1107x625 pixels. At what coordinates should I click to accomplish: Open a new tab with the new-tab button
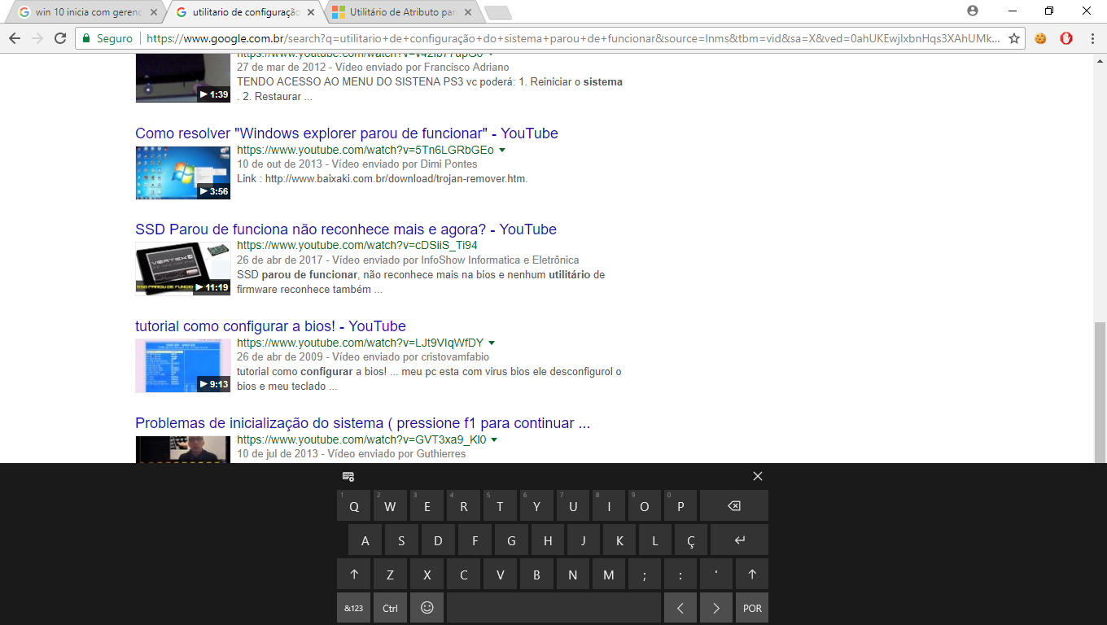(x=497, y=12)
